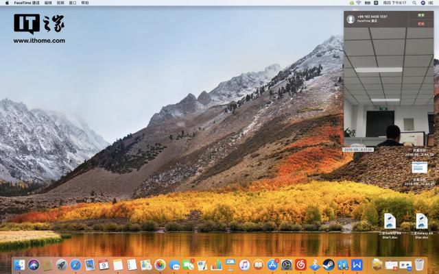The image size is (439, 274).
Task: Open WPS blue W icon in Dock
Action: (x=357, y=265)
